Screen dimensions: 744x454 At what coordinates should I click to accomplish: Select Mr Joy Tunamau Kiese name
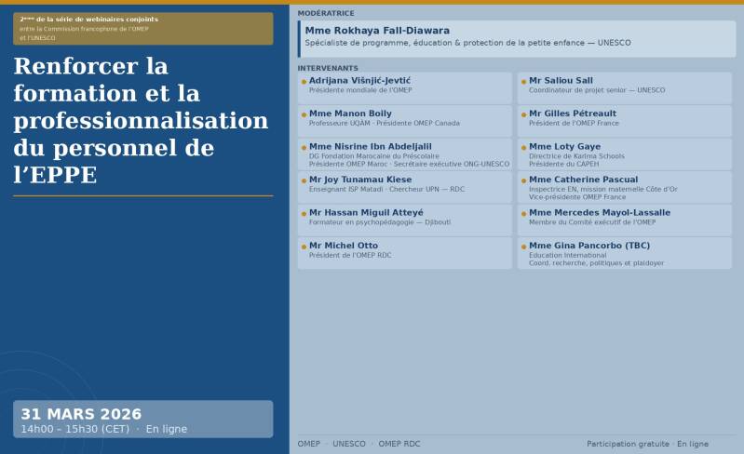coord(360,180)
